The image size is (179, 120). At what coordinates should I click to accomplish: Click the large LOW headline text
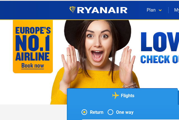160,42
